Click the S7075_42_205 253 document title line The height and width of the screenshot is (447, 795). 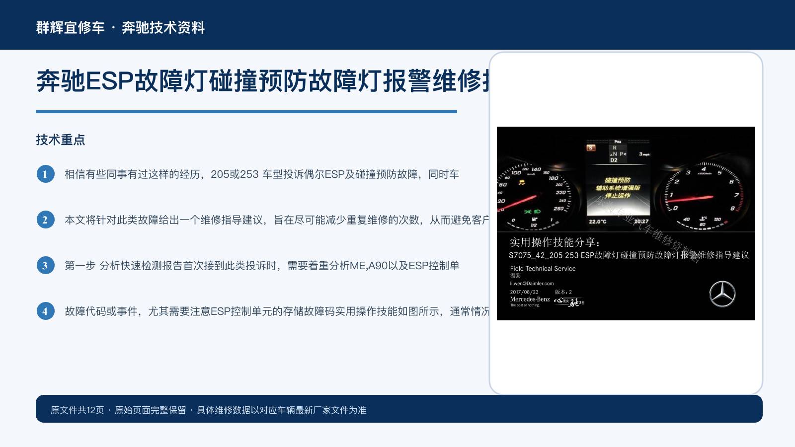click(x=629, y=255)
